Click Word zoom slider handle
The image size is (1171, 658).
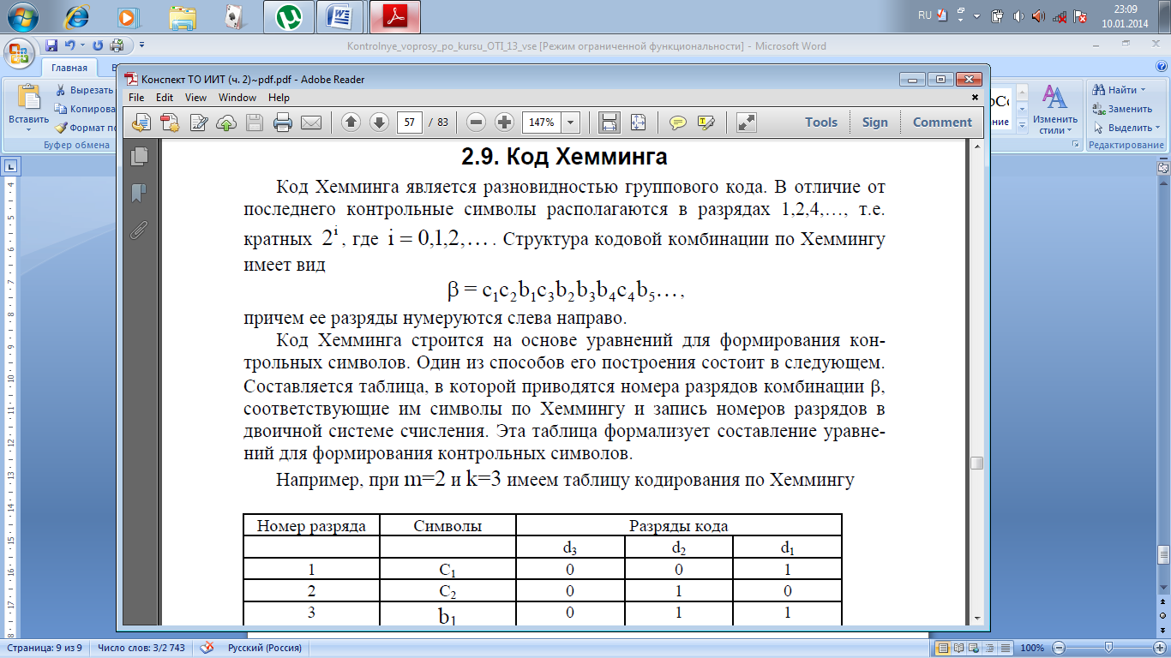1109,647
